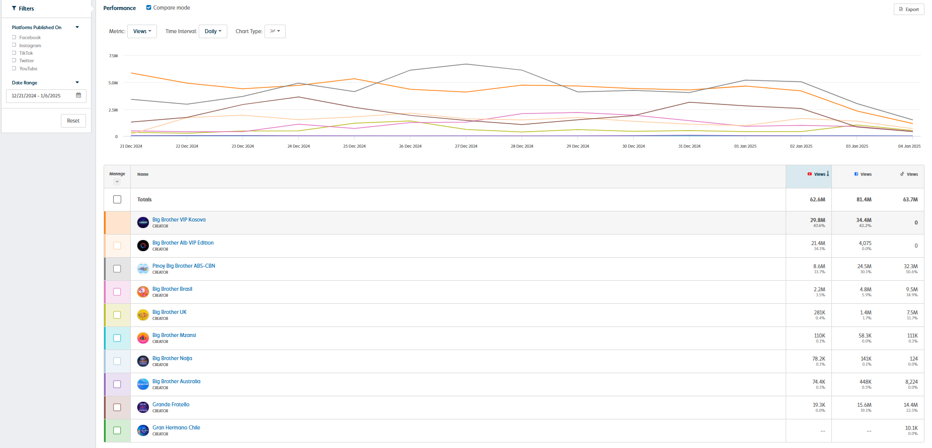The height and width of the screenshot is (448, 932).
Task: Tick the Gran Hermano Chile checkbox
Action: pos(117,430)
